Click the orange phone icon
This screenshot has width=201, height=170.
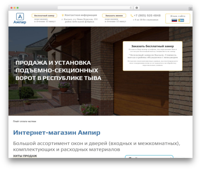tap(132, 16)
